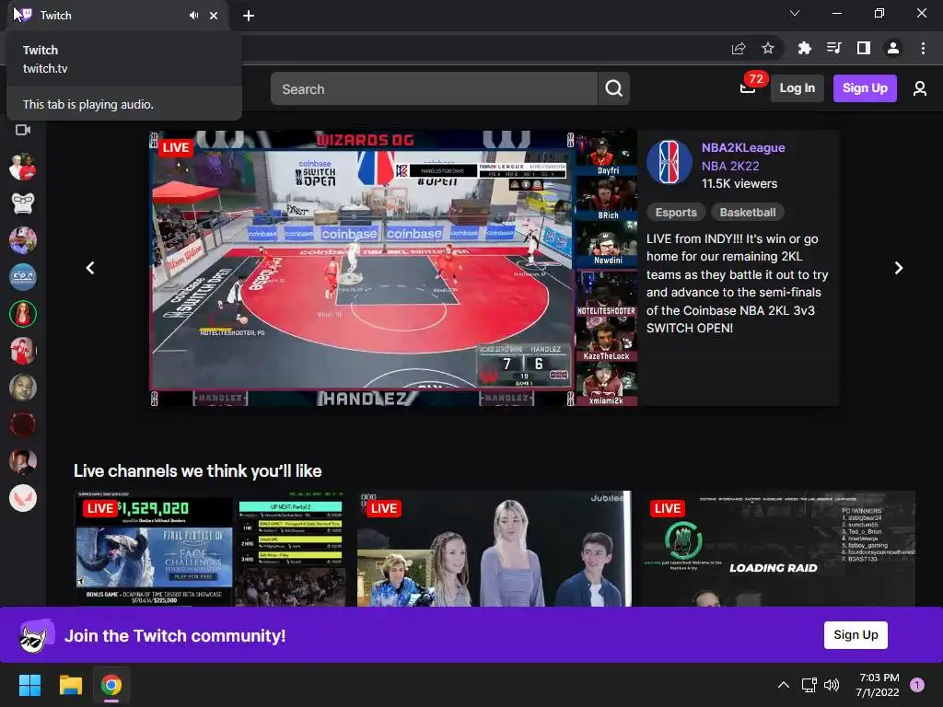Image resolution: width=943 pixels, height=707 pixels.
Task: Open the Twitch user menu icon
Action: coord(920,89)
